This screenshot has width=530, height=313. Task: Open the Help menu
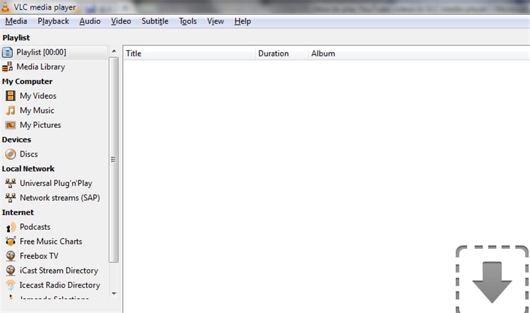pyautogui.click(x=243, y=21)
